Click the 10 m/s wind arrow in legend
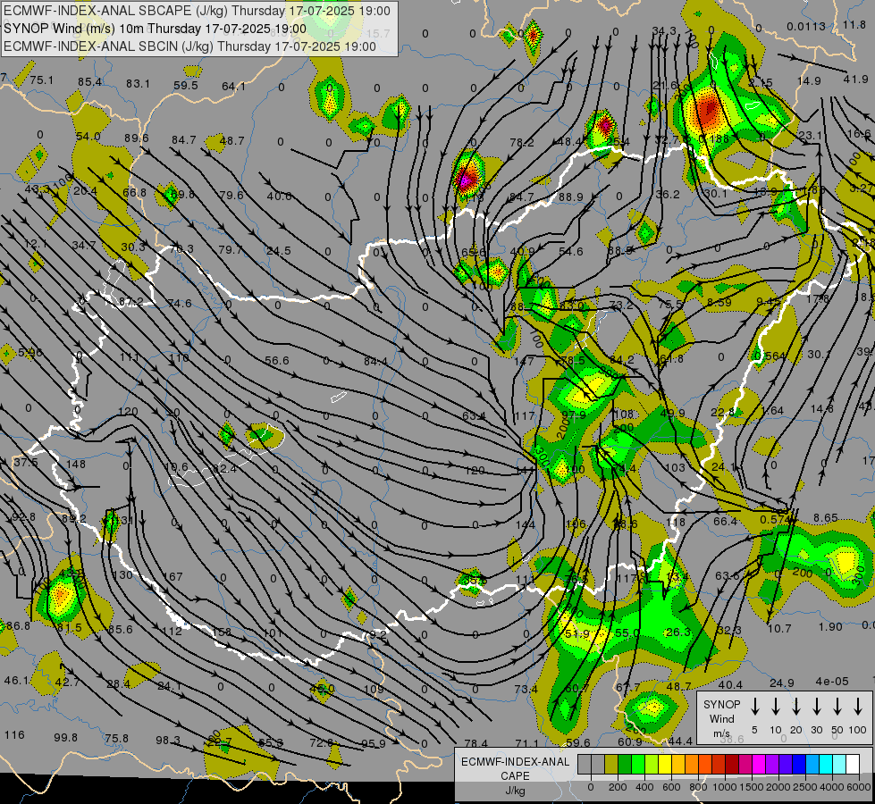The height and width of the screenshot is (804, 875). coord(775,707)
